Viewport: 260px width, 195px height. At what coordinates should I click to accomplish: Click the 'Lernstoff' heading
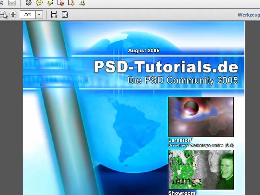pyautogui.click(x=180, y=140)
